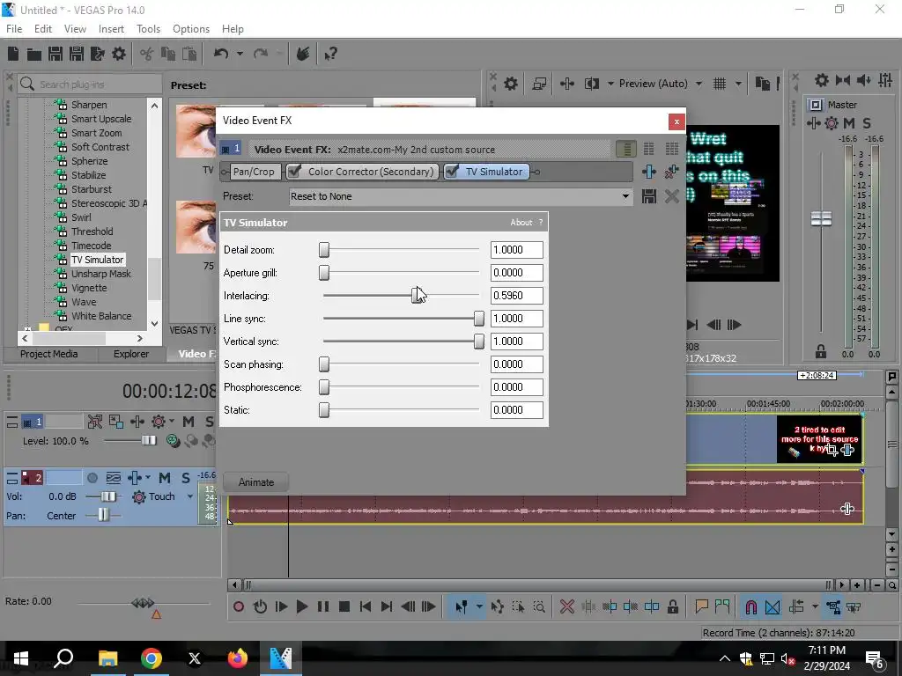This screenshot has height=676, width=902.
Task: Select the Sharpen plug-in in list
Action: click(x=89, y=105)
